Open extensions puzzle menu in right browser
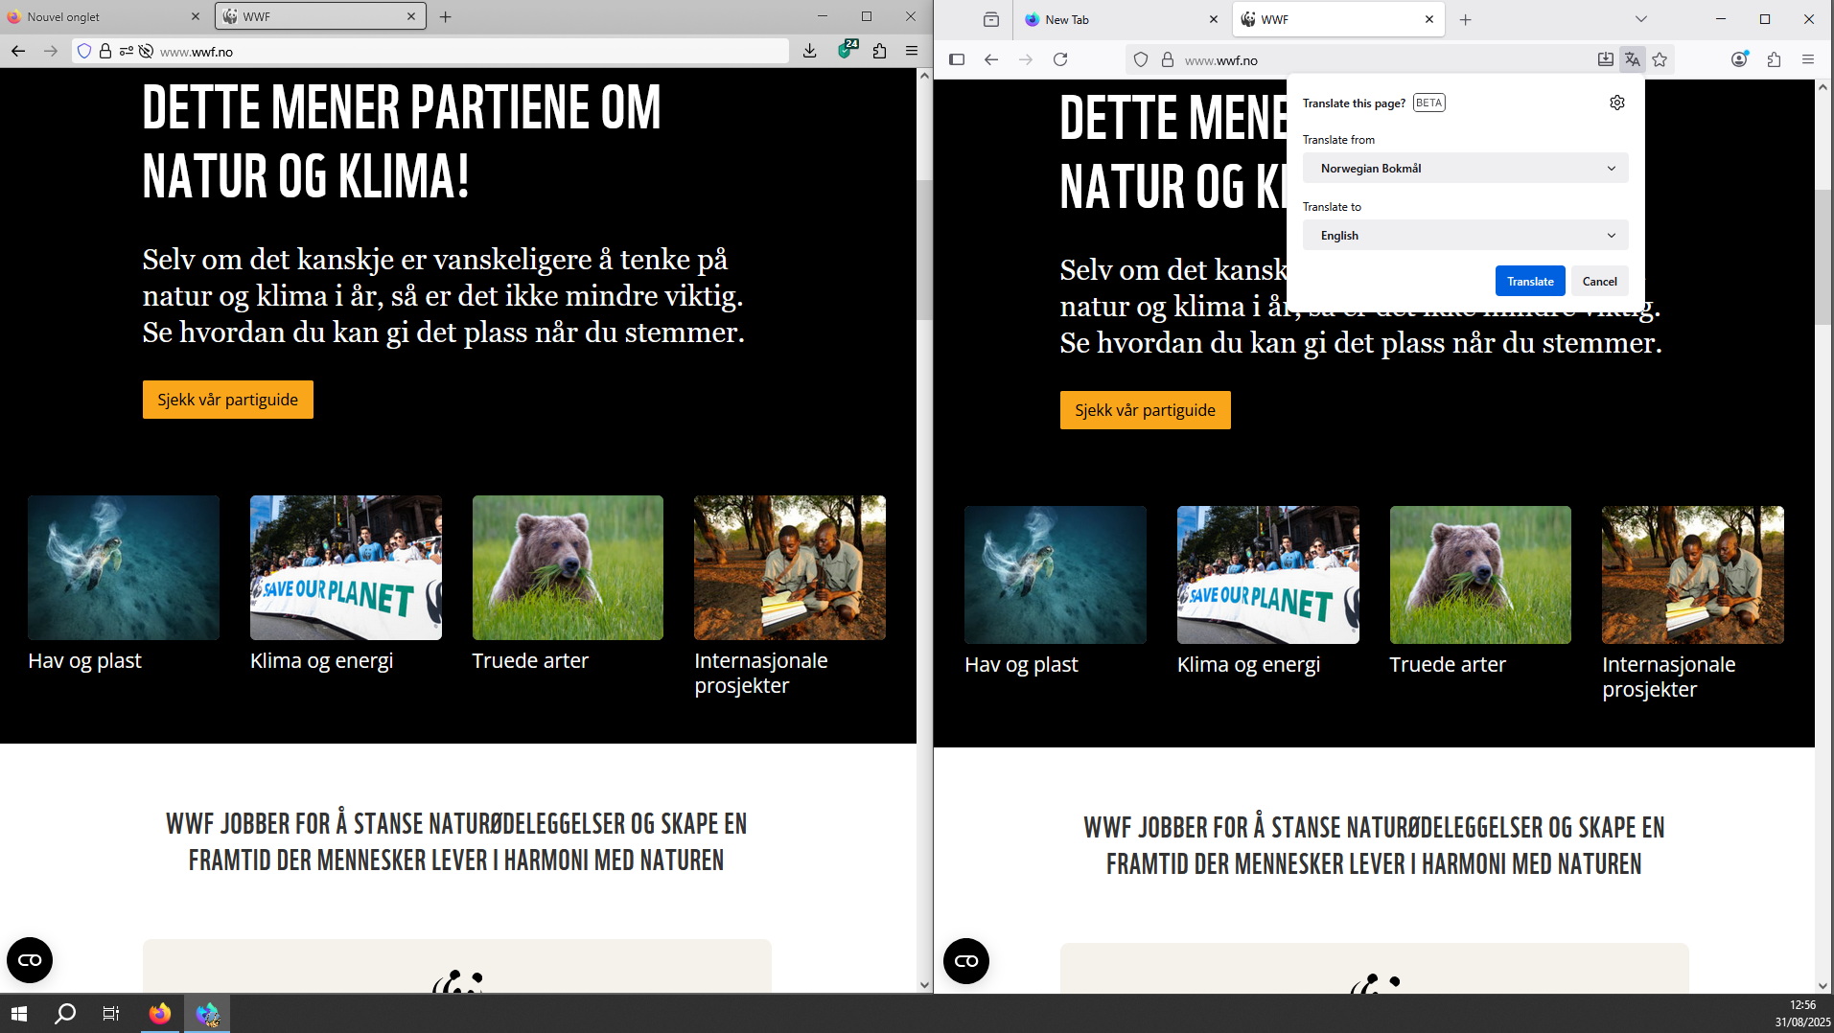This screenshot has width=1834, height=1033. (1774, 59)
